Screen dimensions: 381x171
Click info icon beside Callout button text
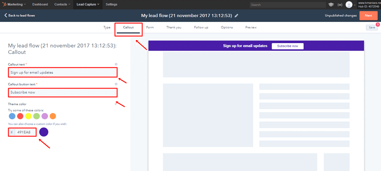tap(116, 84)
